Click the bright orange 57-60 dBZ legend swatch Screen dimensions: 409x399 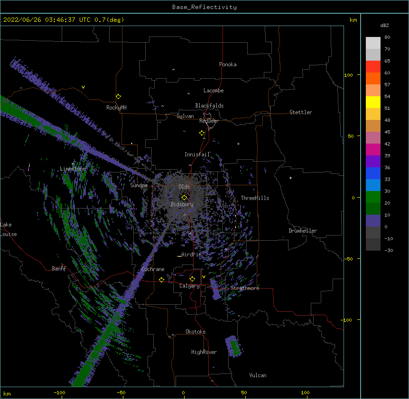click(373, 78)
